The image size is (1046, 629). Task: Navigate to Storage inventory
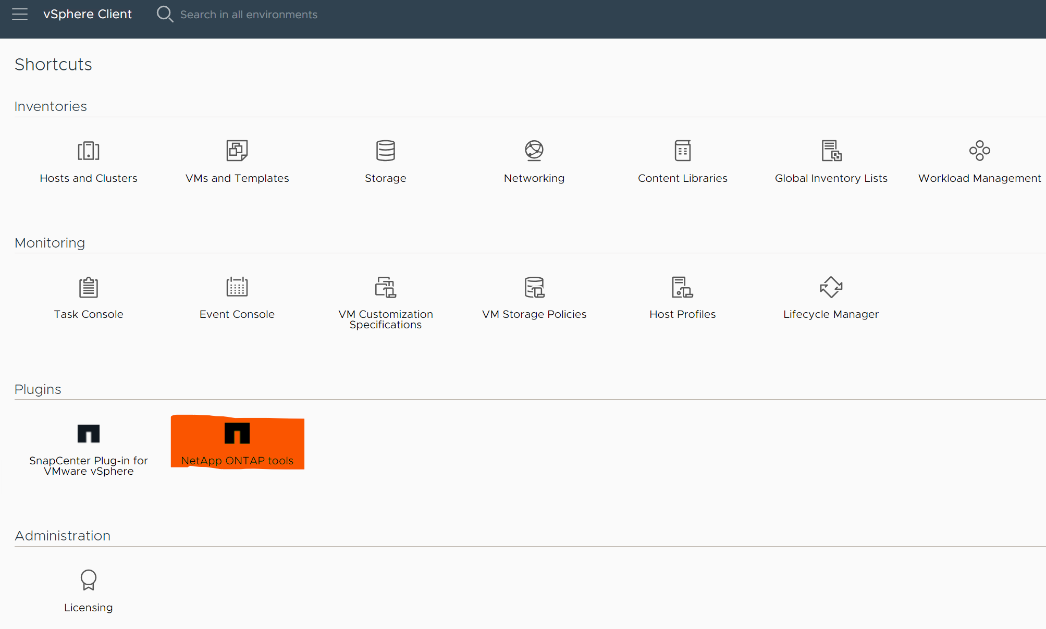pyautogui.click(x=385, y=160)
